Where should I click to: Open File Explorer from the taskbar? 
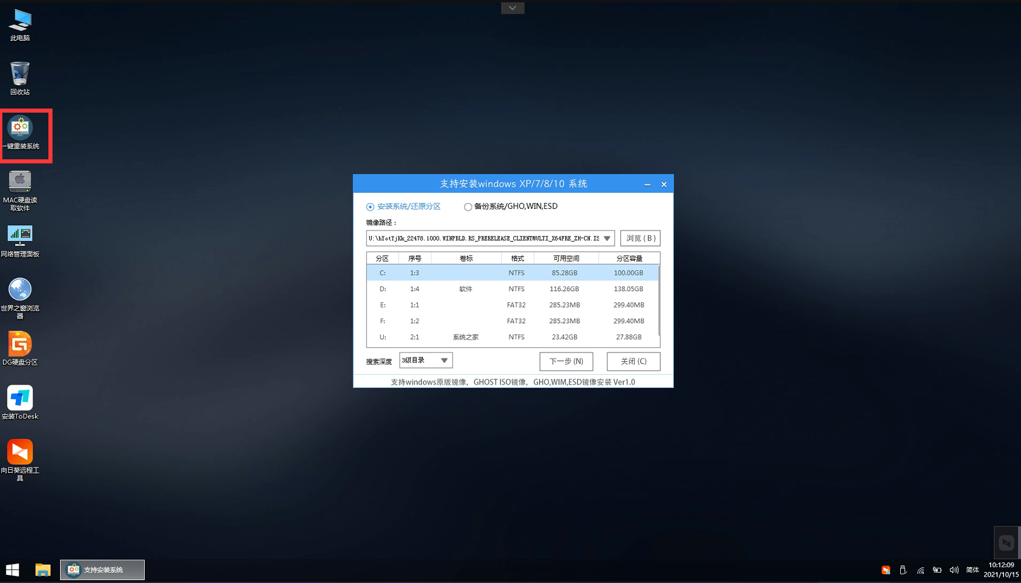coord(43,570)
